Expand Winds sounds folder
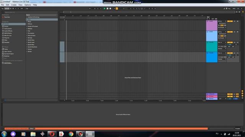The height and width of the screenshot is (137, 245). (27, 51)
